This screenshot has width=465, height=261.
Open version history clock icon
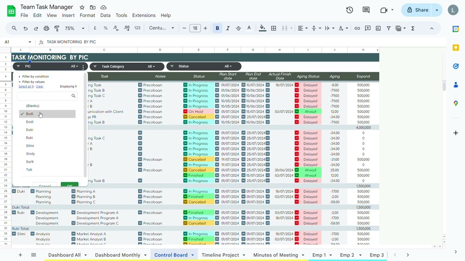349,10
